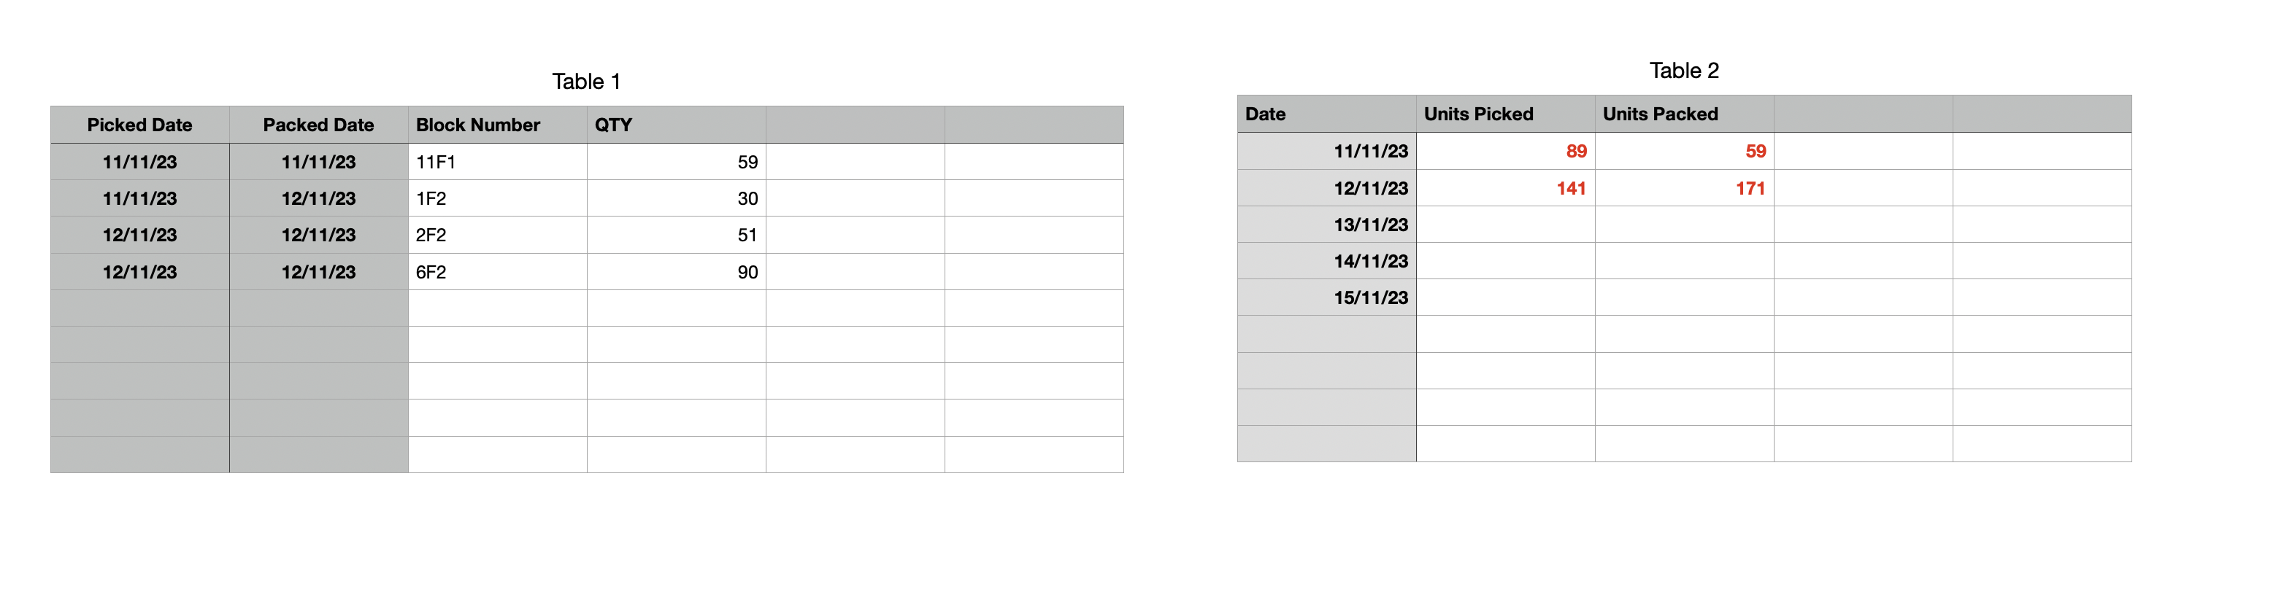2276x608 pixels.
Task: Select the Table 1 title
Action: [x=587, y=81]
